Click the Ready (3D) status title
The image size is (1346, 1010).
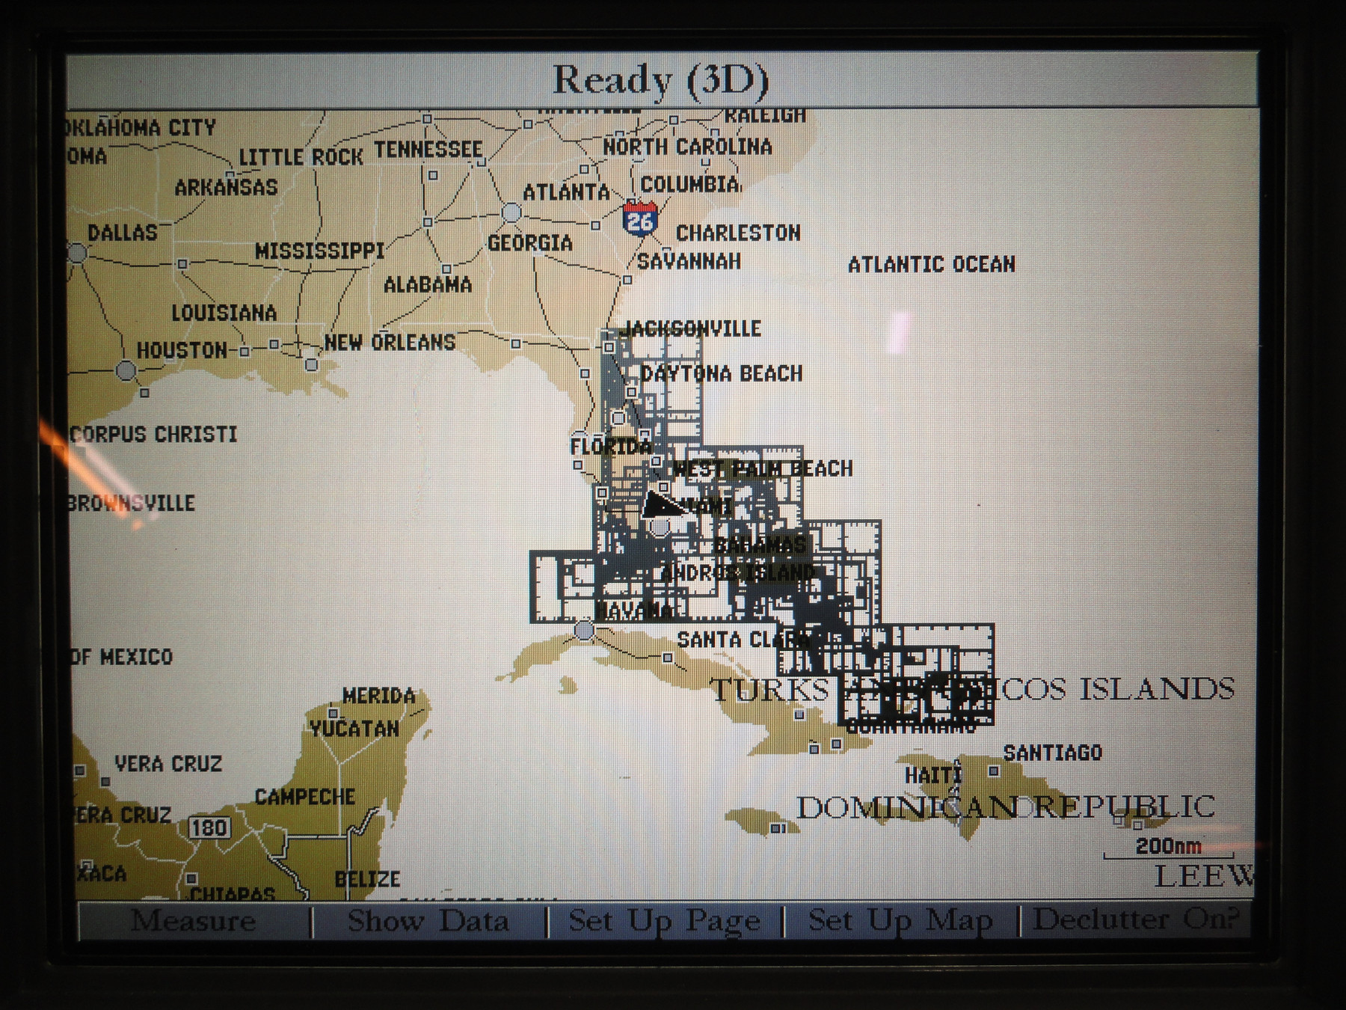tap(663, 77)
